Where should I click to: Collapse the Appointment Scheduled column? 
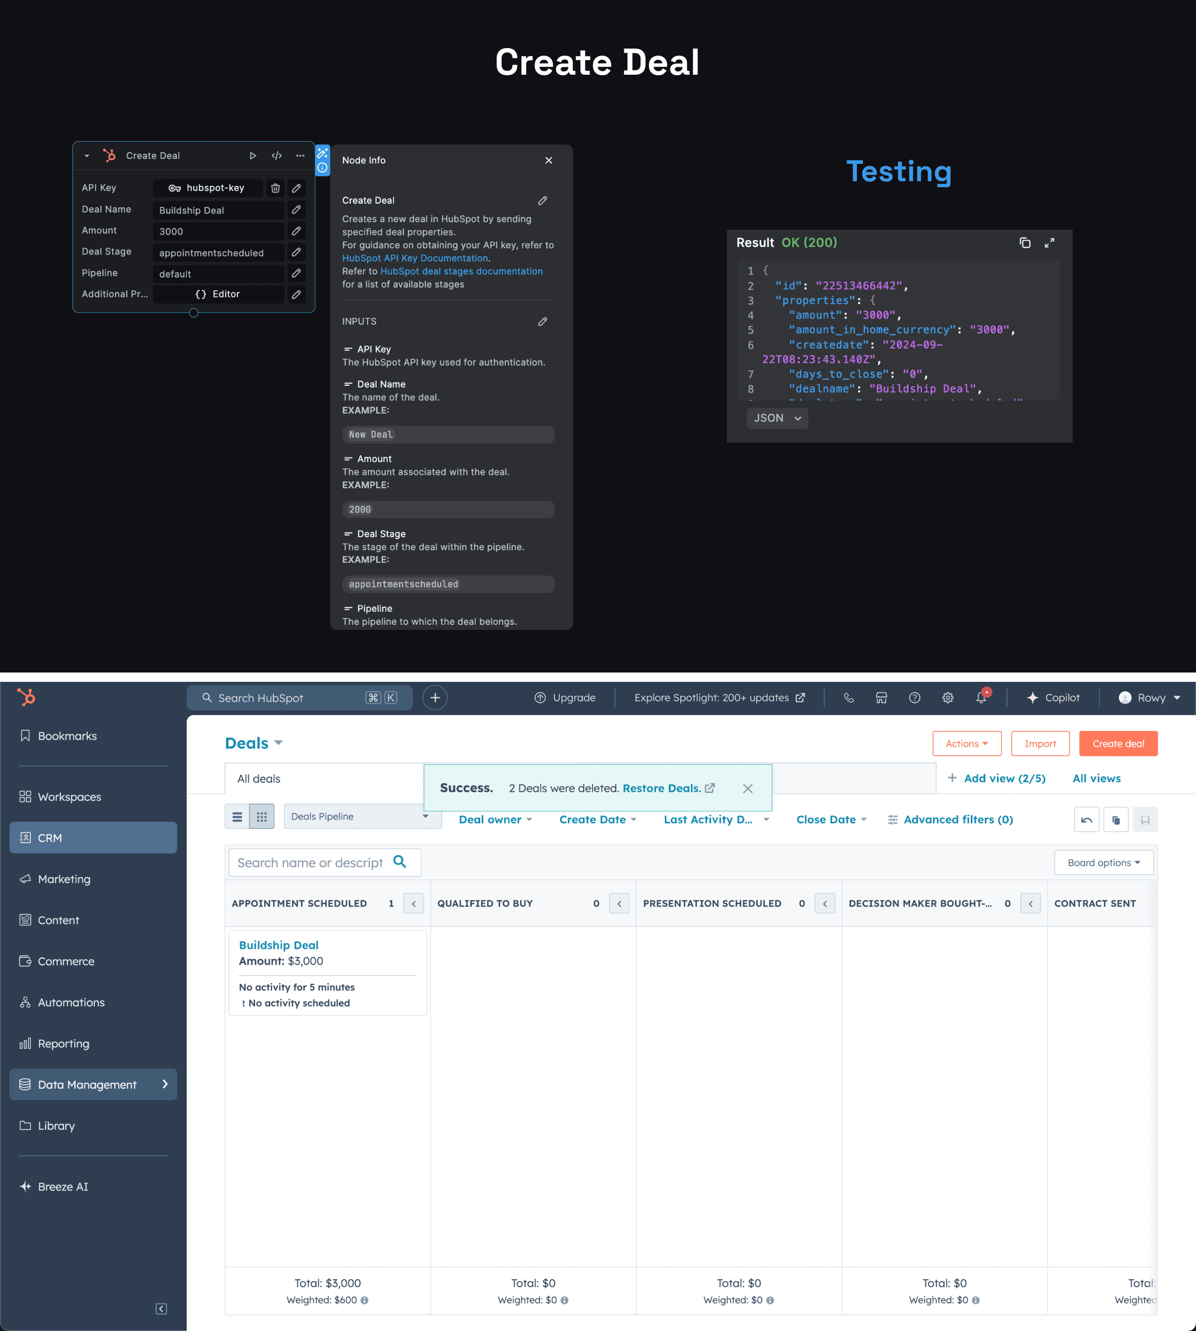pos(413,903)
